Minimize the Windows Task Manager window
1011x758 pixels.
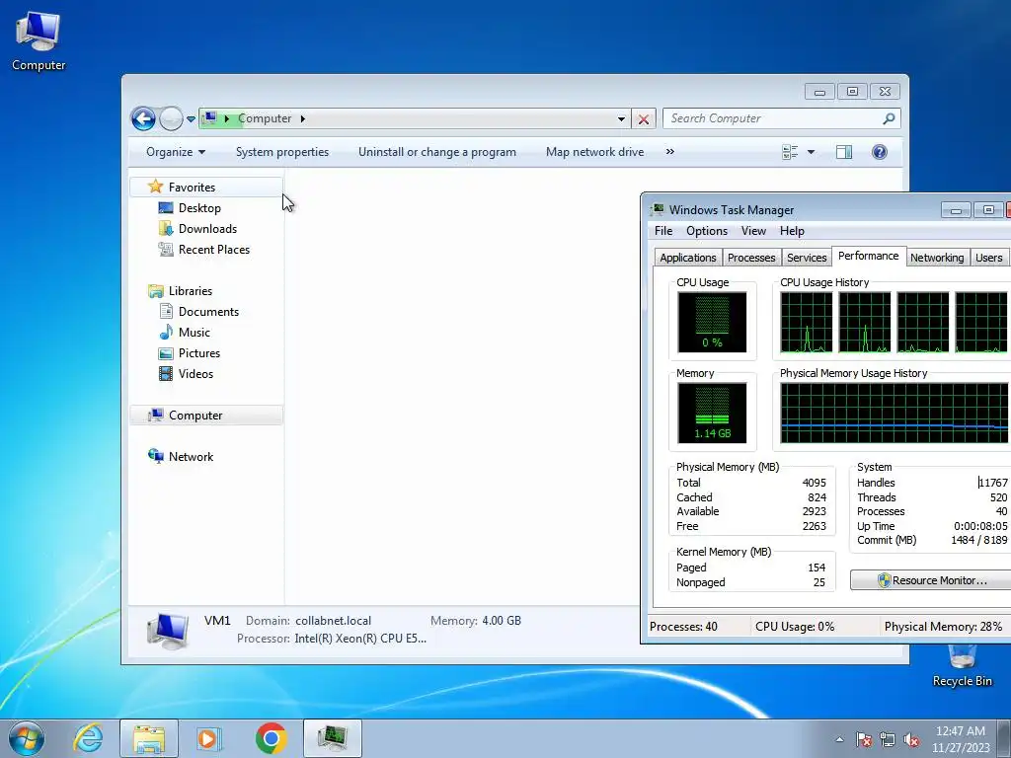tap(956, 210)
